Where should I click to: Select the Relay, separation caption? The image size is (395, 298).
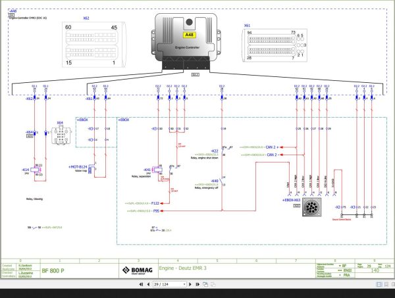coord(141,176)
